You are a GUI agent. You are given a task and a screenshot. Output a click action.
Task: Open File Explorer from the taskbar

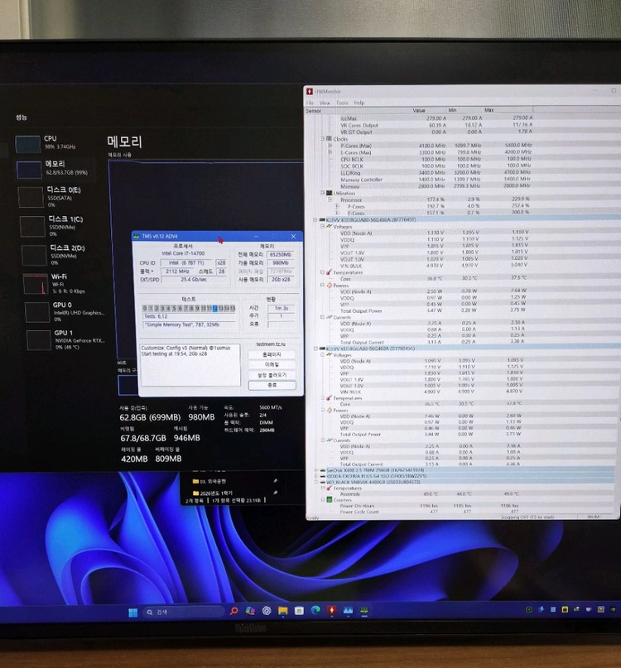pos(282,611)
